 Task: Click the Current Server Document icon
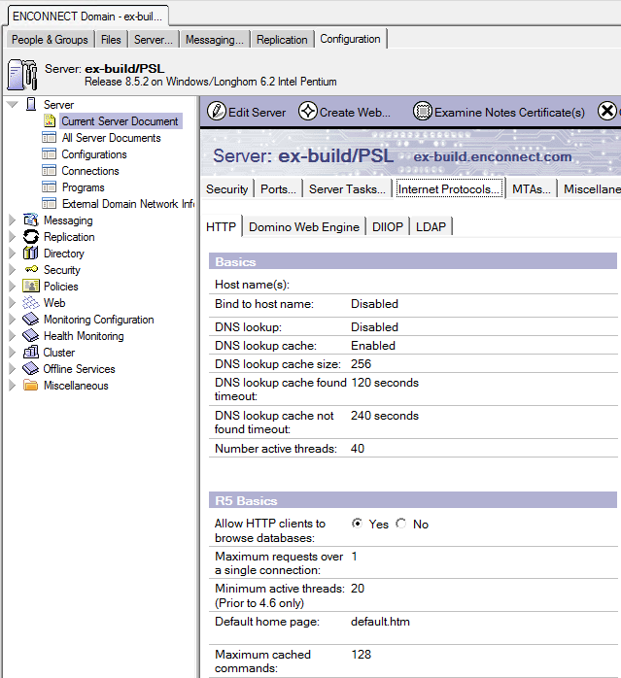[x=50, y=121]
